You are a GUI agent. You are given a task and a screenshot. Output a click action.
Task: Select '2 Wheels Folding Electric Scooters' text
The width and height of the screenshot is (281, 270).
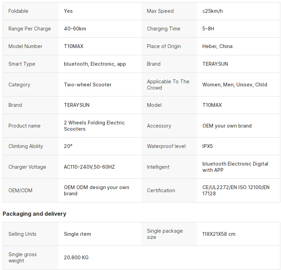[x=94, y=126]
